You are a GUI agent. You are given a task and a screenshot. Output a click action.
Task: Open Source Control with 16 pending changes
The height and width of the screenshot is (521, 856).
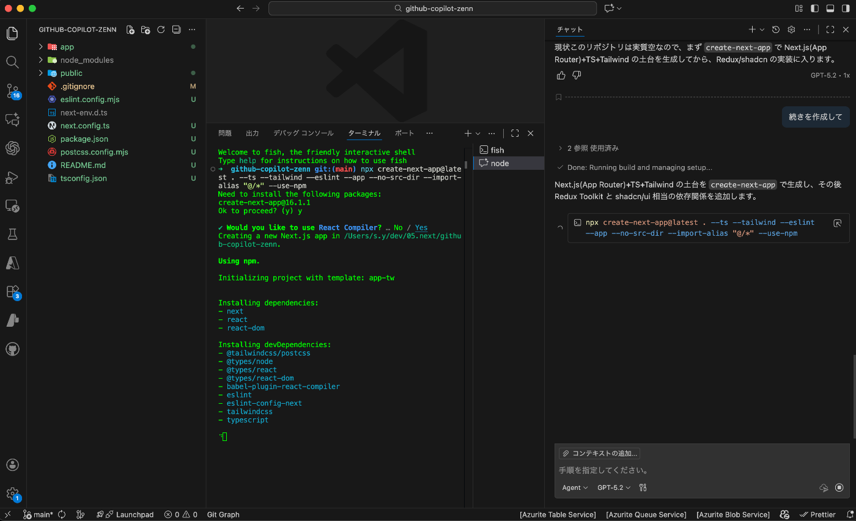pyautogui.click(x=13, y=91)
